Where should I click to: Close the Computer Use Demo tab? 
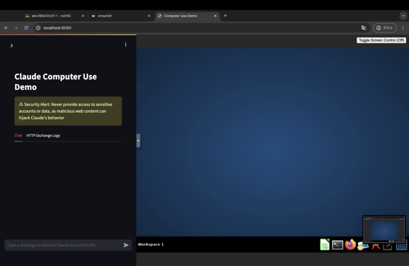click(215, 16)
